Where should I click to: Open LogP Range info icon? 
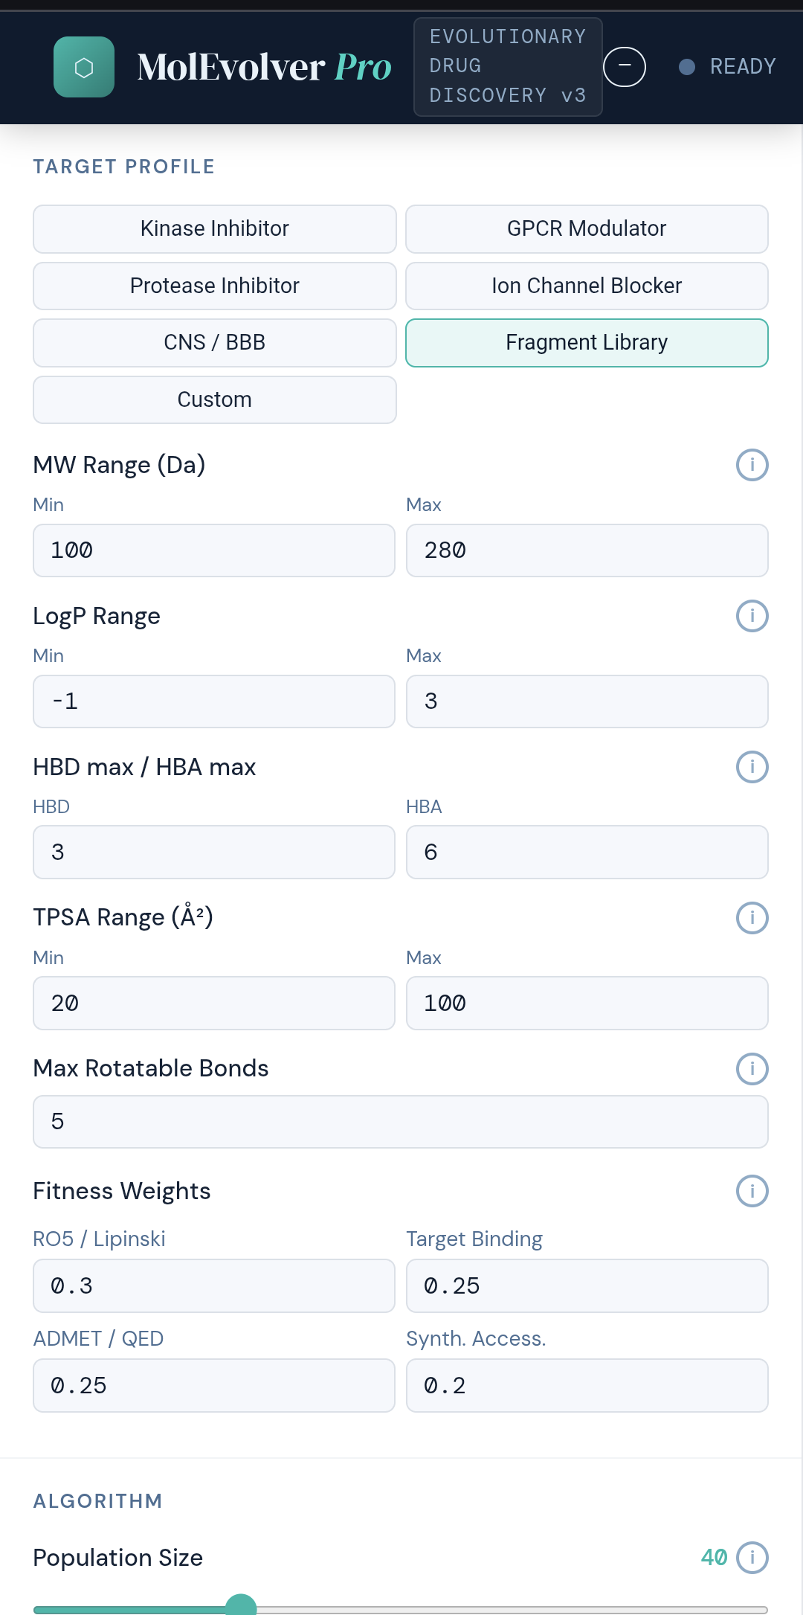click(752, 616)
